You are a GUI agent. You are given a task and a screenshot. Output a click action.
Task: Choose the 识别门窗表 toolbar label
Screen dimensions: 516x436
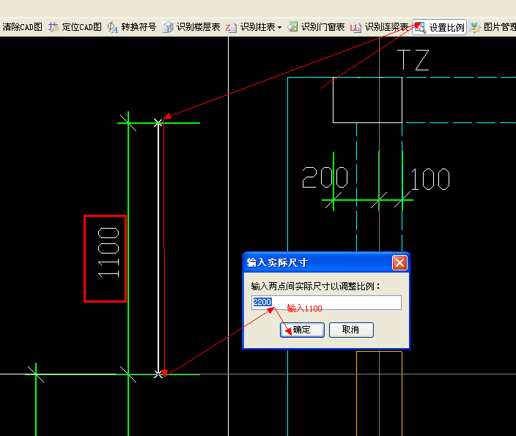pyautogui.click(x=322, y=27)
